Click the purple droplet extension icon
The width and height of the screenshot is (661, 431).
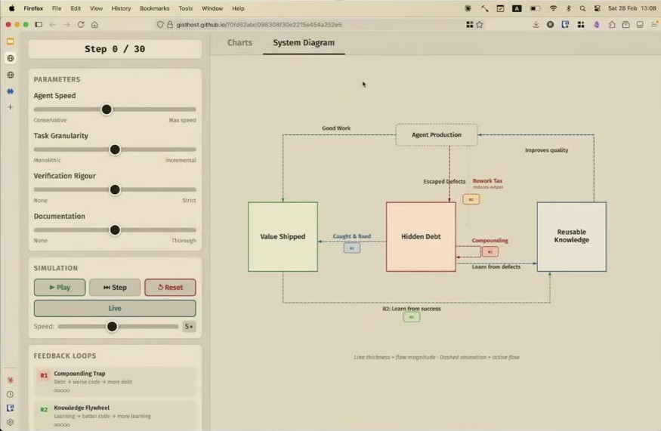click(x=597, y=24)
